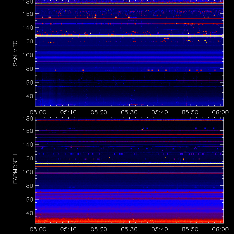The width and height of the screenshot is (234, 234).
Task: Click 05:20 under the LEARMONTH plot
Action: click(x=99, y=229)
